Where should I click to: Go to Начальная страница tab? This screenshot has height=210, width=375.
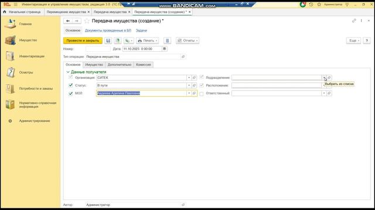tap(22, 12)
